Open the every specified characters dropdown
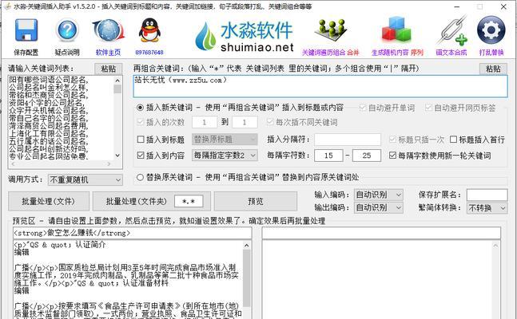Screen dimensions: 517x319 tap(225, 155)
